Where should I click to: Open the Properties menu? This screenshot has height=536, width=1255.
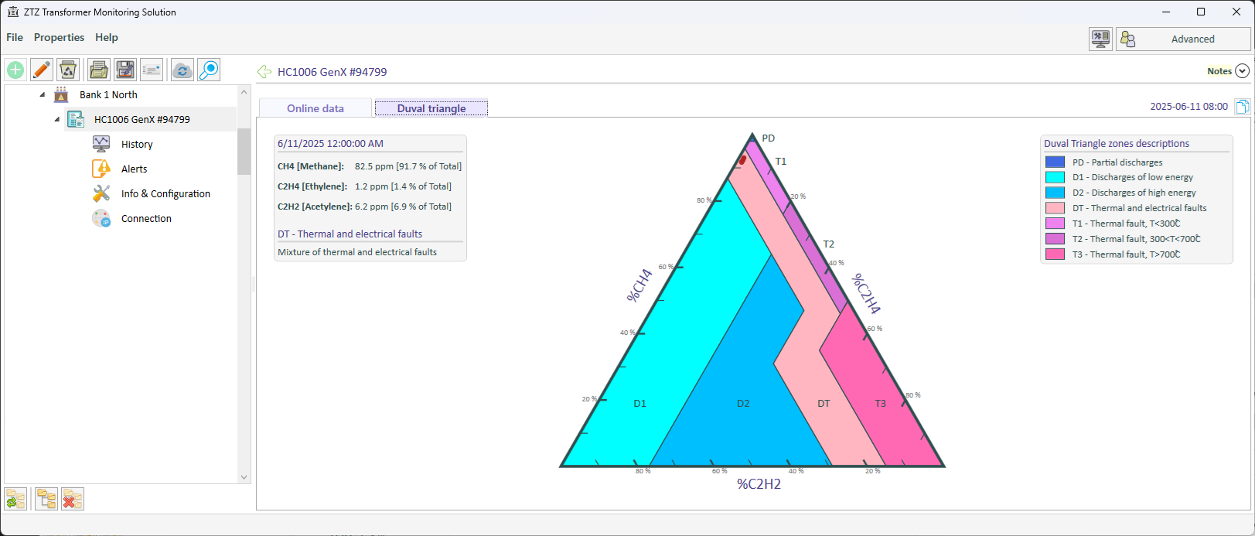coord(59,37)
